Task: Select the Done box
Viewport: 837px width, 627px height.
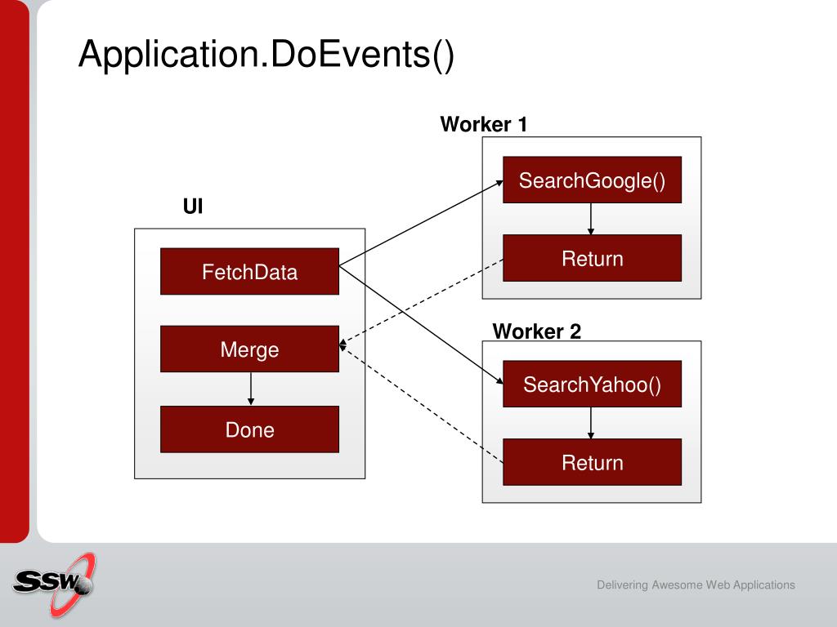Action: [249, 429]
